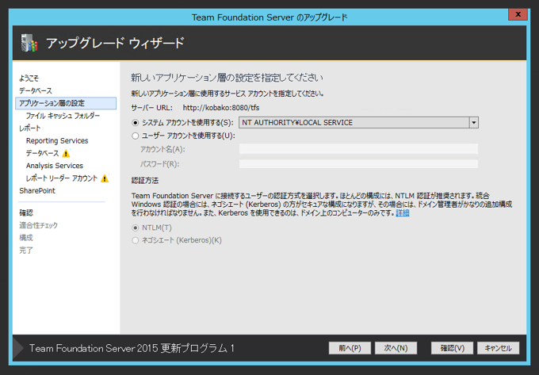Go to 確認 step in sidebar
This screenshot has height=375, width=539.
(x=26, y=212)
